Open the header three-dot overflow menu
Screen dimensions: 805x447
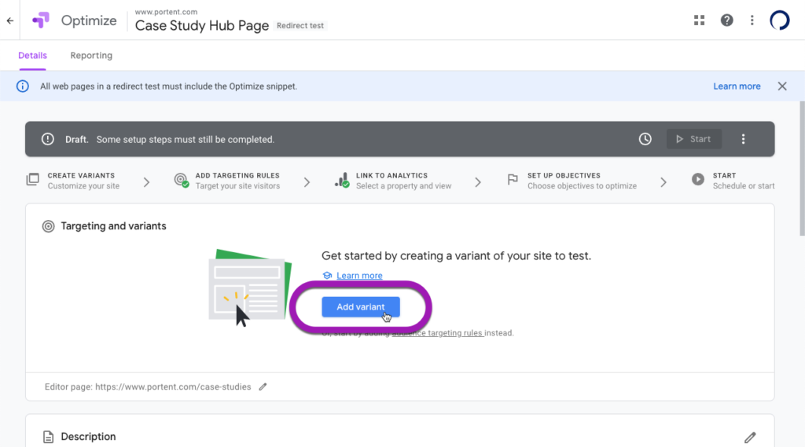pyautogui.click(x=752, y=20)
